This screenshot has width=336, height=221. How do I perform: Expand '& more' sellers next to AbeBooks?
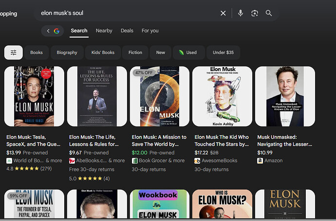click(116, 161)
